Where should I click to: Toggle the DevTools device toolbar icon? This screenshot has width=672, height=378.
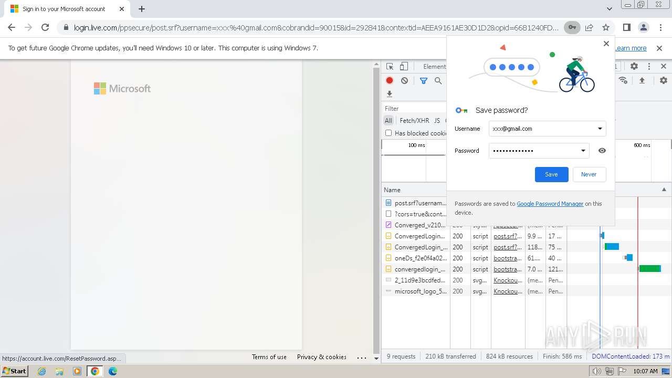[x=404, y=67]
